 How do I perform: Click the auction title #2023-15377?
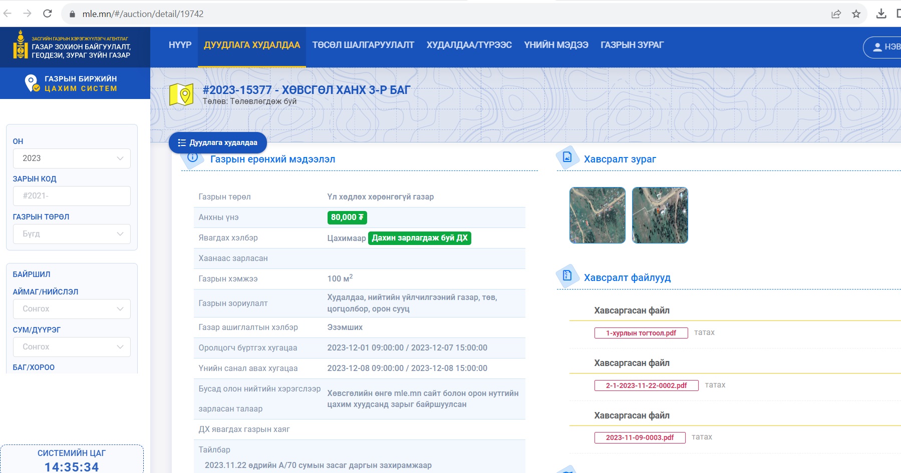307,90
